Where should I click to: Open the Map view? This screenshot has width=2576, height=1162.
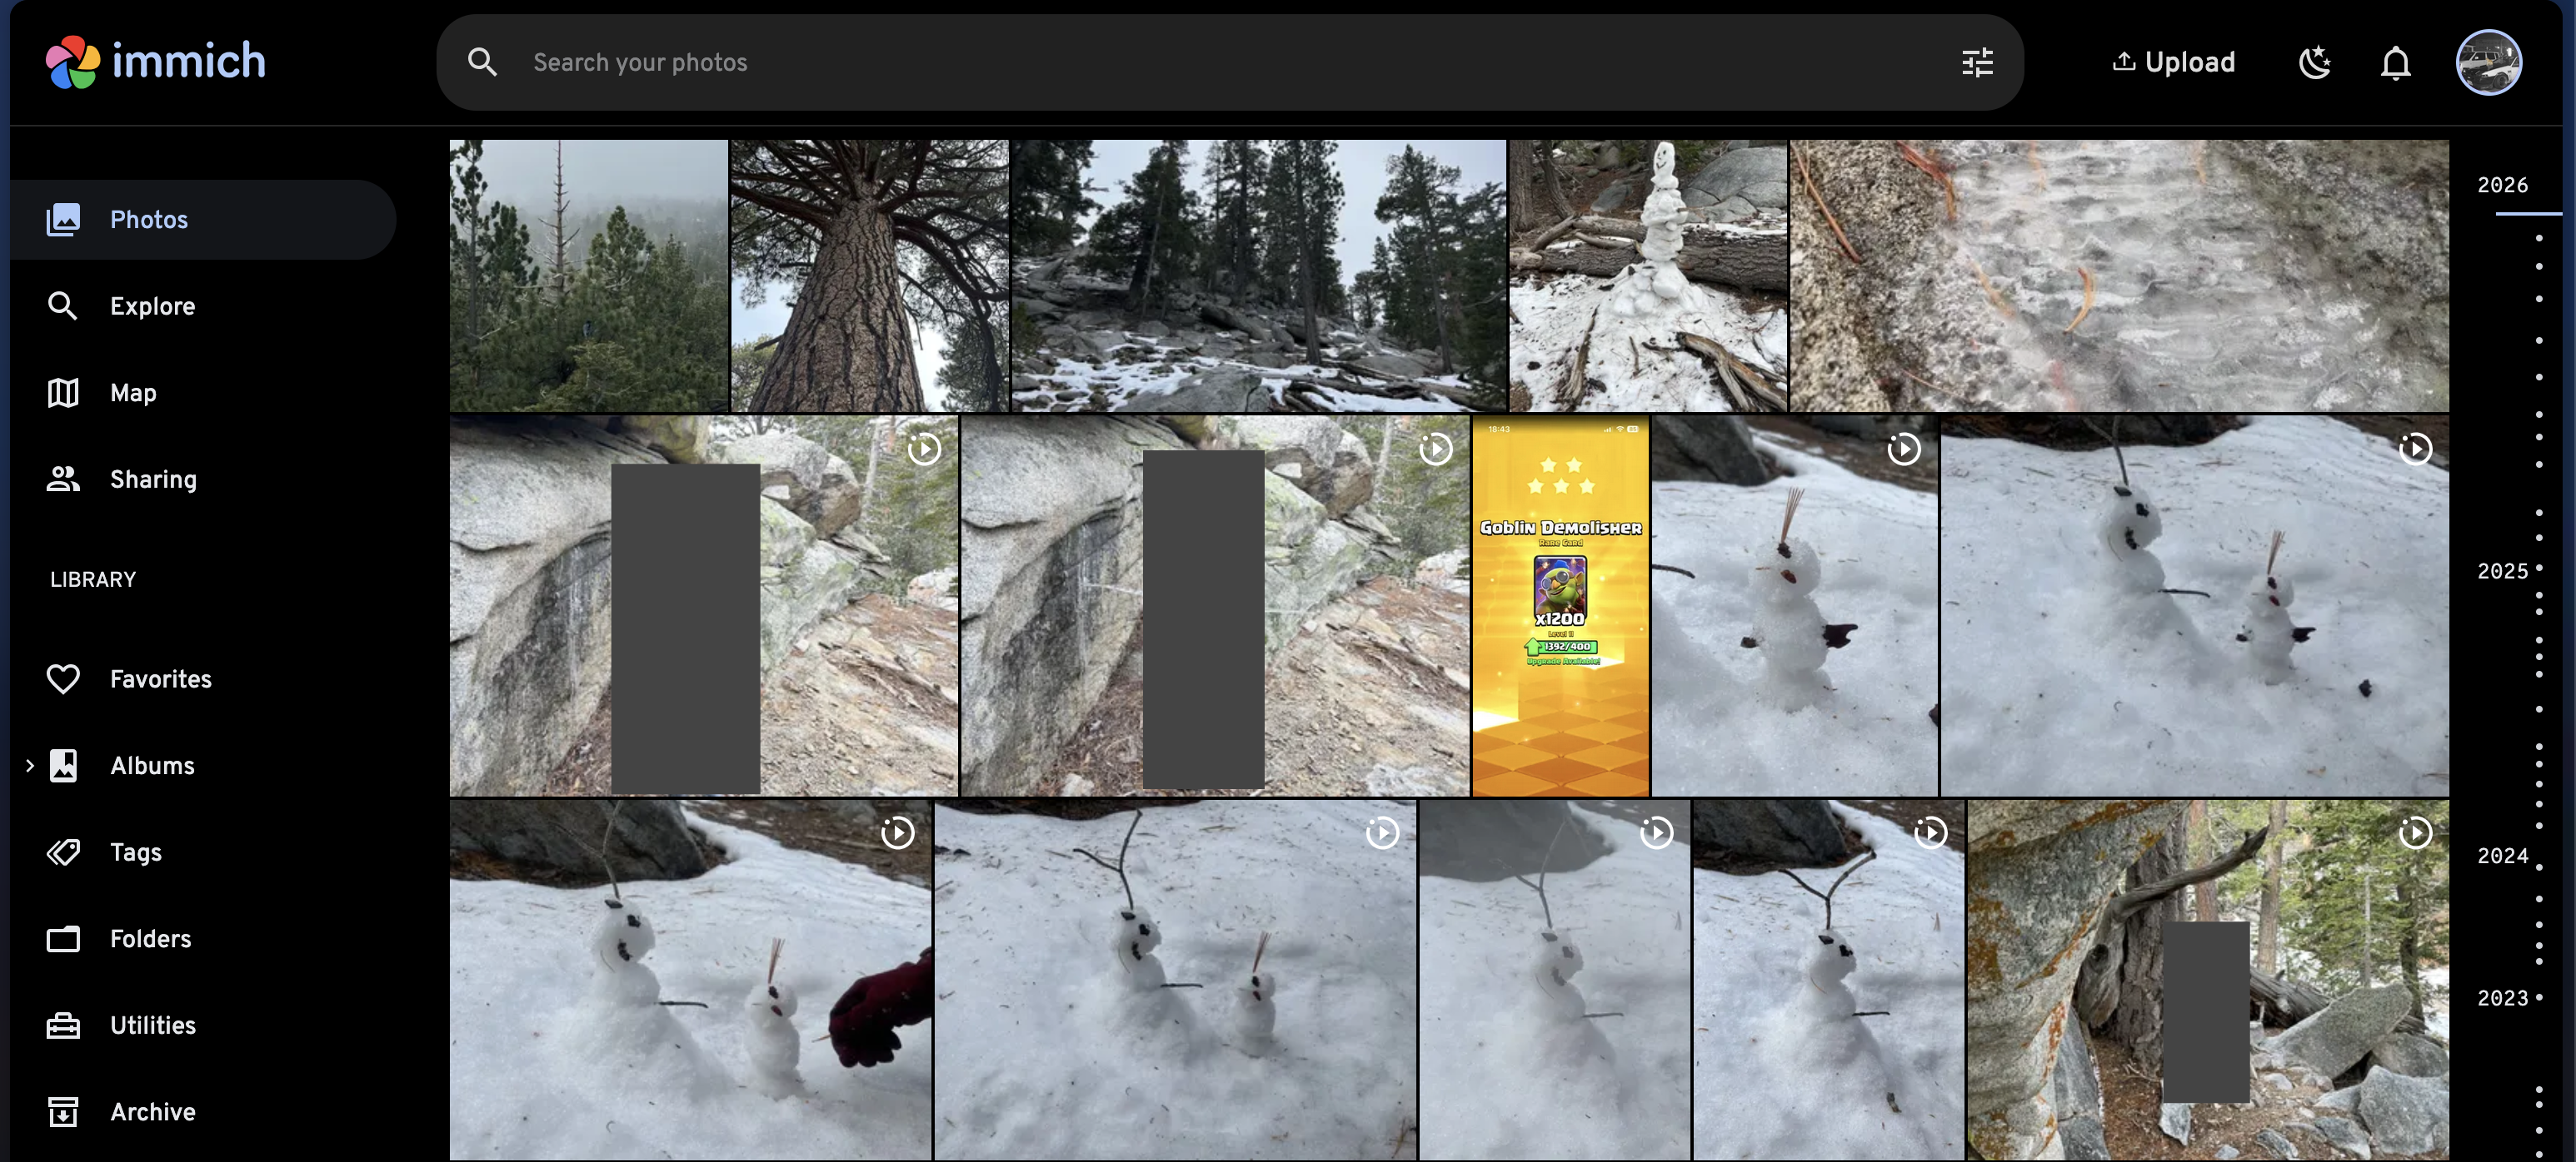pos(133,393)
